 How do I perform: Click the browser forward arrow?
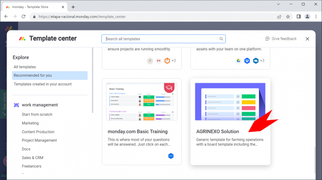[15, 17]
